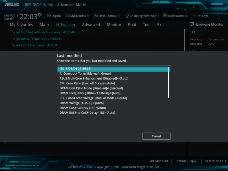Open the English language selector
228x171 pixels.
pyautogui.click(x=54, y=16)
